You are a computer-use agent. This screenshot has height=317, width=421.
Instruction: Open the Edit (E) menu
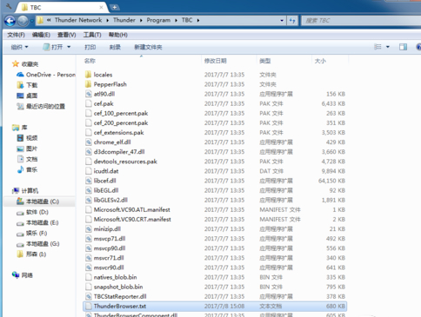pyautogui.click(x=41, y=35)
